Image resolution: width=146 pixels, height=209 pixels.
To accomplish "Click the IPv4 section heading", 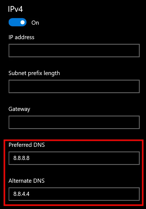I will 15,9.
